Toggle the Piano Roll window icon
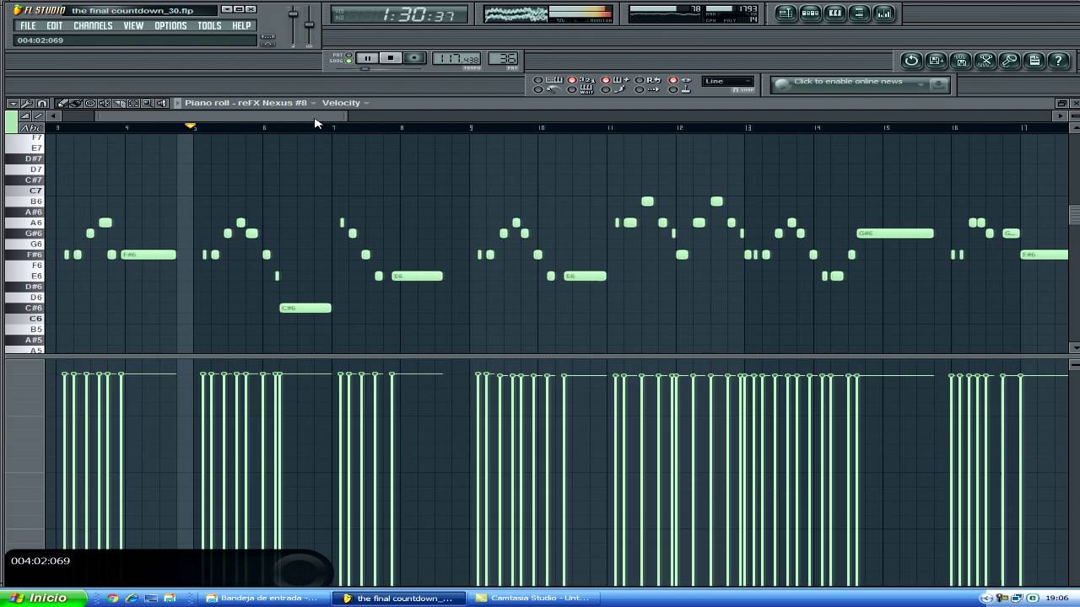1080x607 pixels. 834,13
